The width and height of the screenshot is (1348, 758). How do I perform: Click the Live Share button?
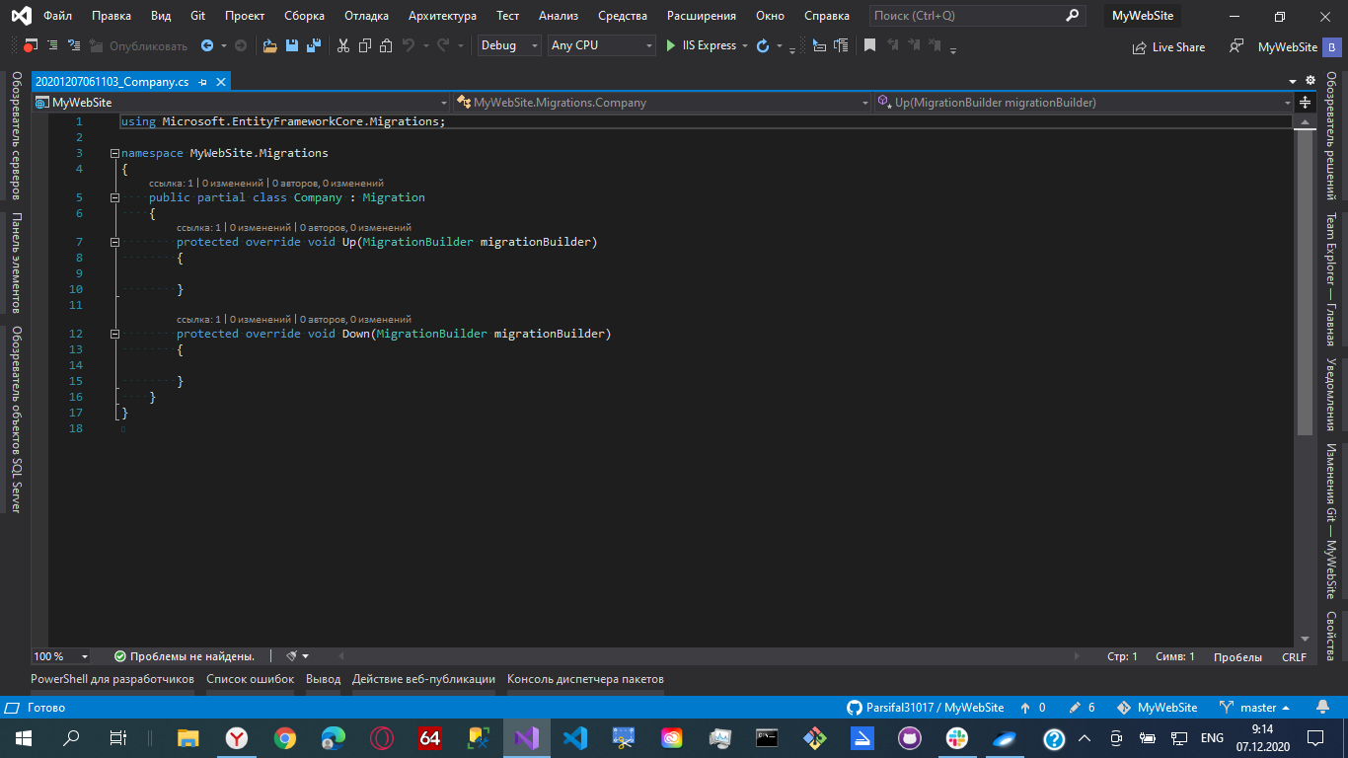point(1168,46)
